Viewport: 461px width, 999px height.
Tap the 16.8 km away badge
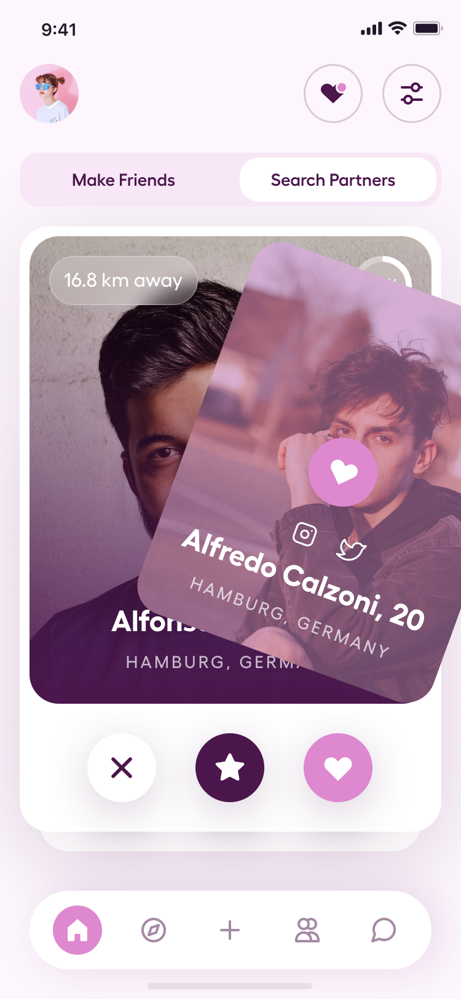pyautogui.click(x=123, y=281)
